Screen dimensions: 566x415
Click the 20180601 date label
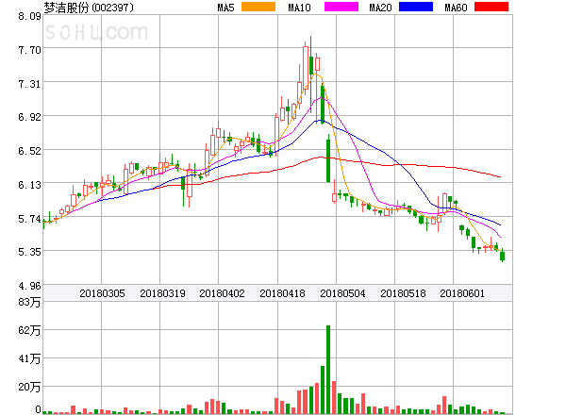click(462, 293)
